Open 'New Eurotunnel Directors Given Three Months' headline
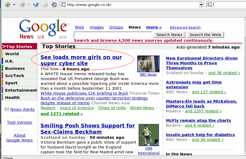This screenshot has width=246, height=159. coord(202,63)
